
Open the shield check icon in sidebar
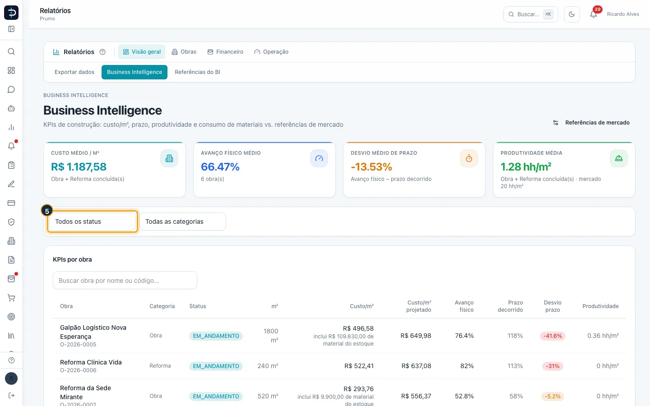pyautogui.click(x=11, y=222)
